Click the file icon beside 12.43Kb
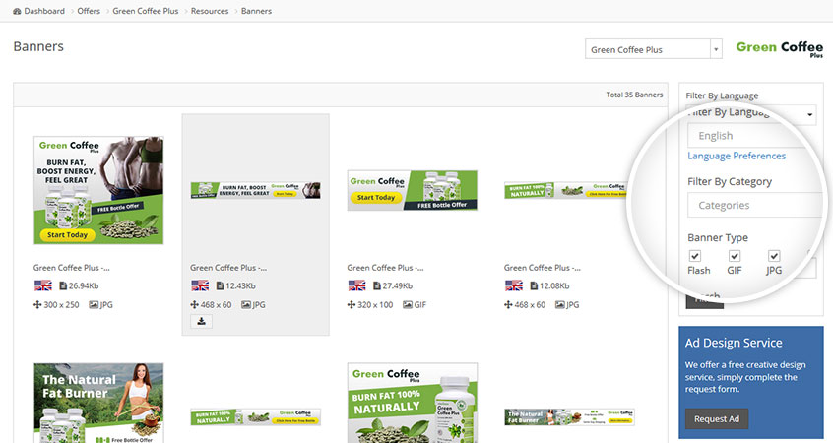 [220, 285]
